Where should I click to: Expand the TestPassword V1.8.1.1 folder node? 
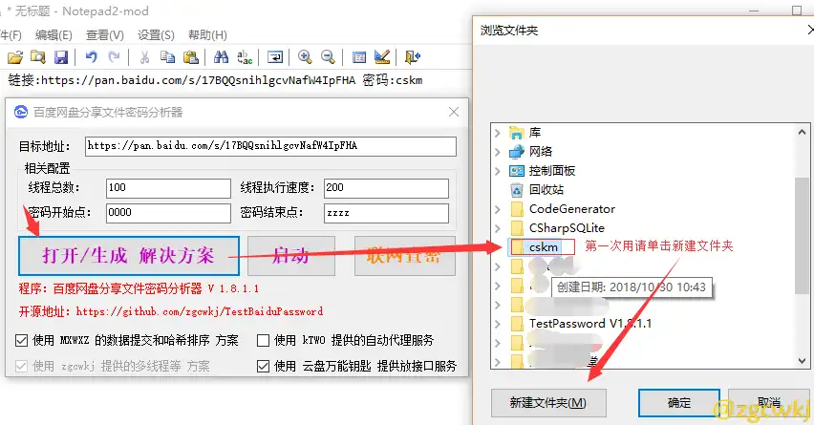pyautogui.click(x=498, y=324)
